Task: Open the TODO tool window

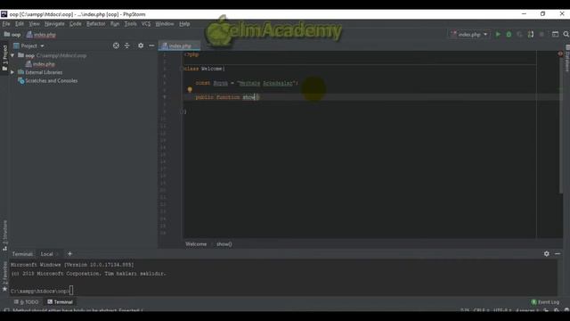Action: point(26,302)
